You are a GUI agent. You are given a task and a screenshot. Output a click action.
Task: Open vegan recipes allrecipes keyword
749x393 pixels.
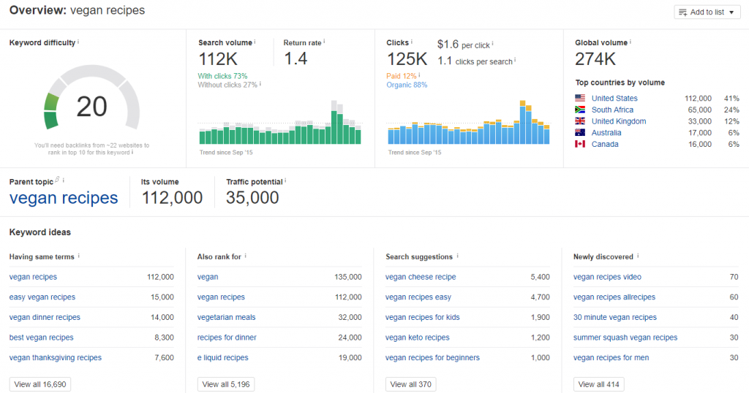(614, 297)
